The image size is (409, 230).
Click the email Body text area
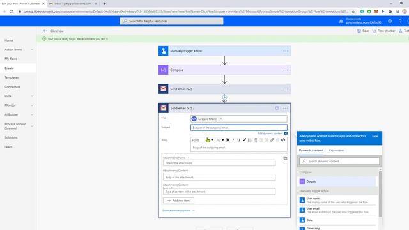[238, 148]
